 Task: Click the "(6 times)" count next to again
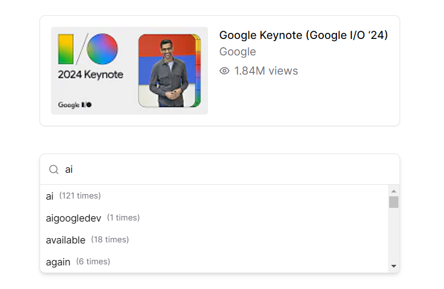point(93,262)
